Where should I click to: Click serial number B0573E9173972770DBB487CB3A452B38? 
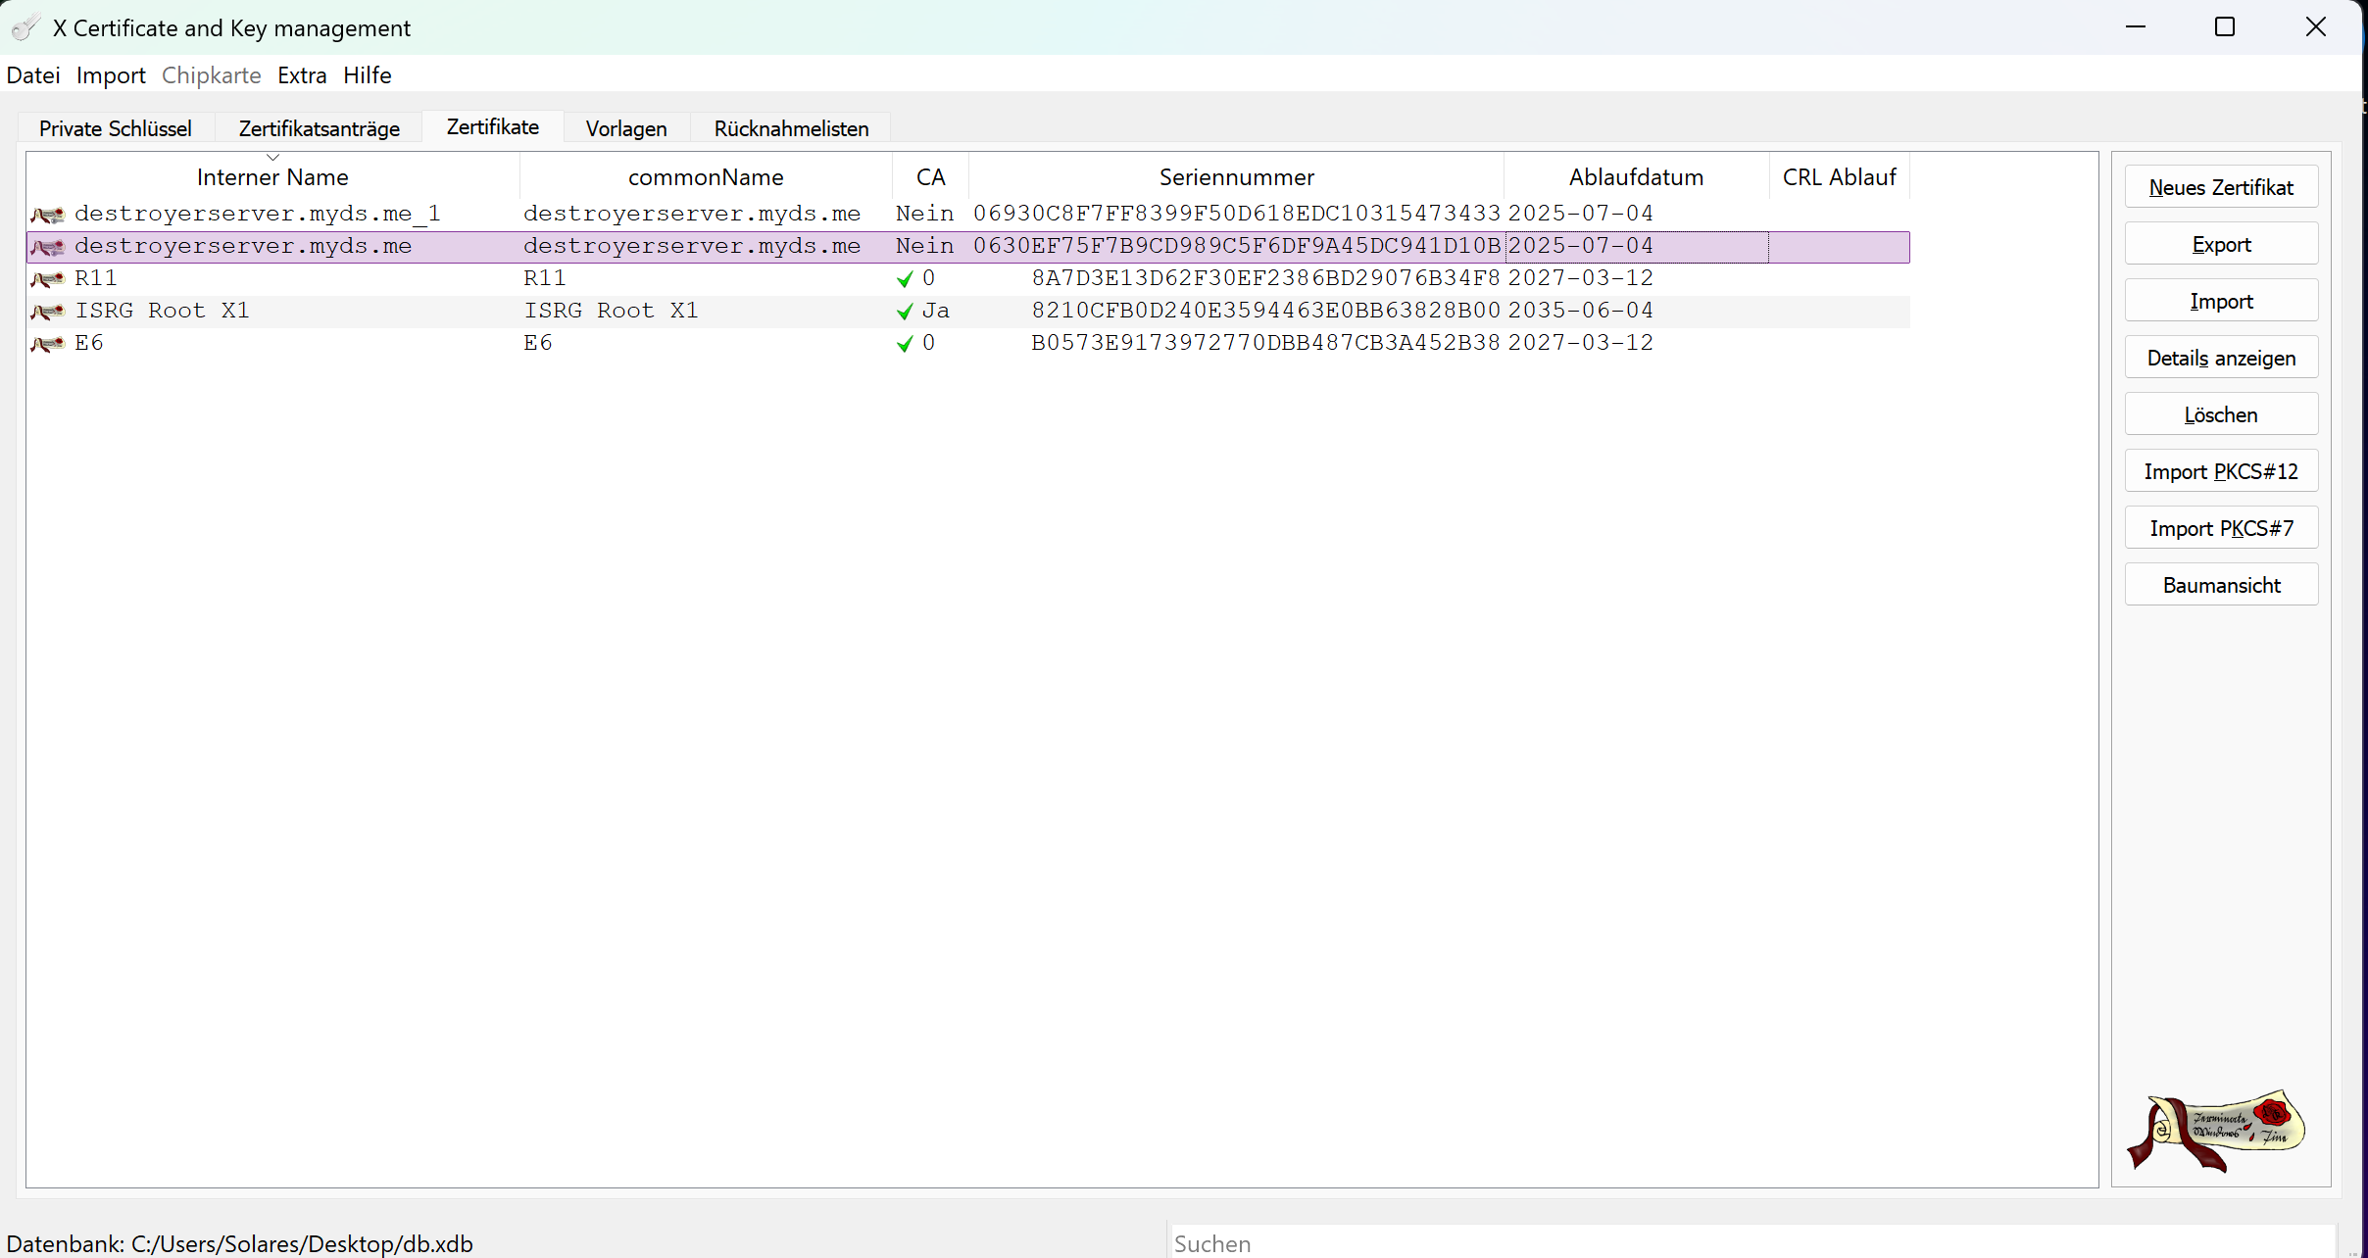[x=1266, y=343]
